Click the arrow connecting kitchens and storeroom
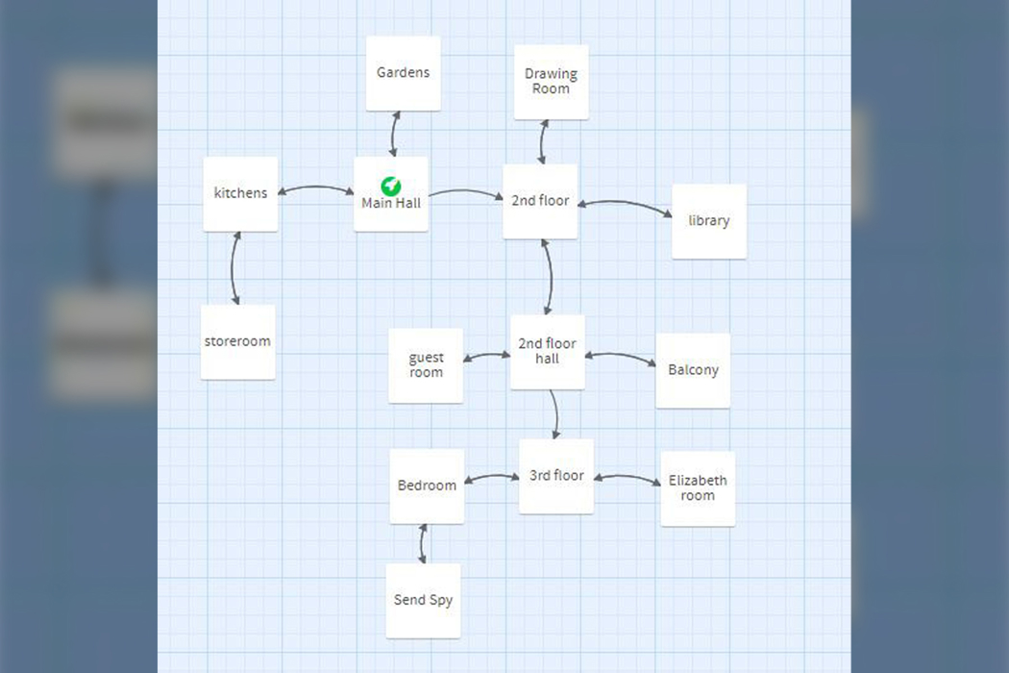This screenshot has height=673, width=1009. pyautogui.click(x=234, y=268)
